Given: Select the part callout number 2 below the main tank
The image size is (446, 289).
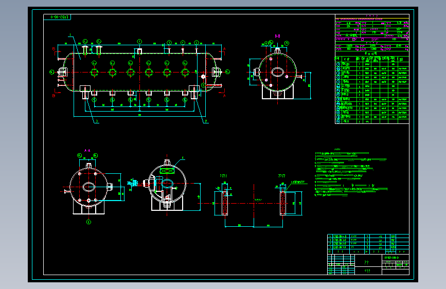Looking at the screenshot, I should point(206,121).
